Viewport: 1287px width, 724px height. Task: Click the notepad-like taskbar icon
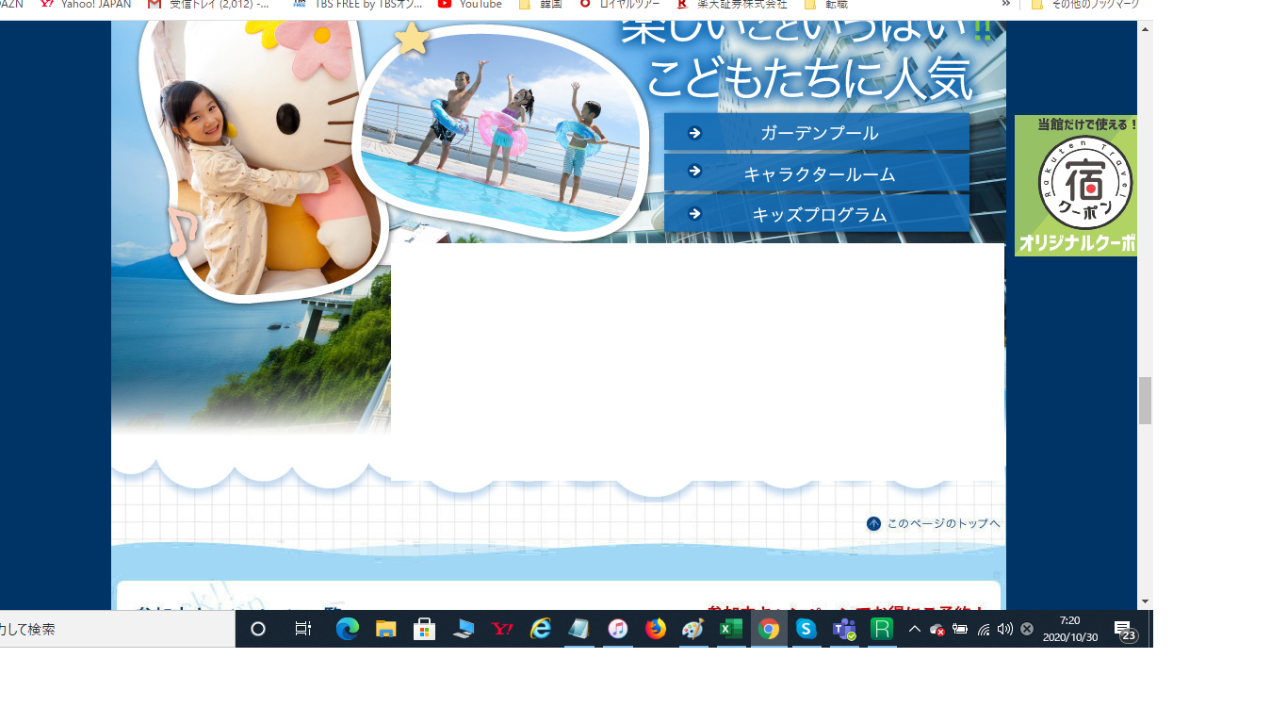coord(578,629)
